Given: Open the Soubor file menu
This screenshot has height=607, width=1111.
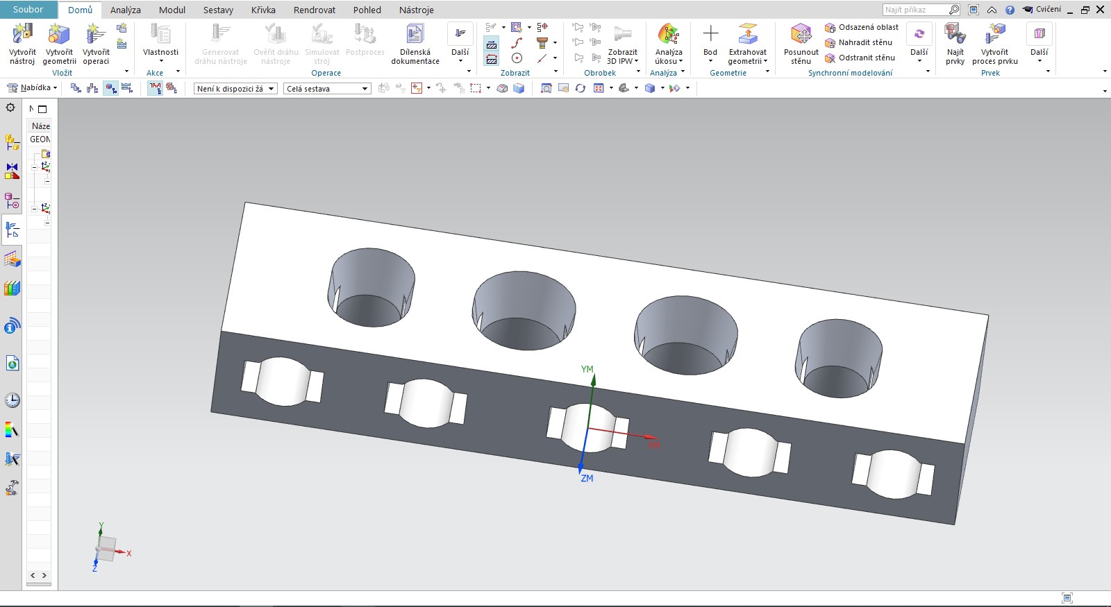Looking at the screenshot, I should click(28, 10).
